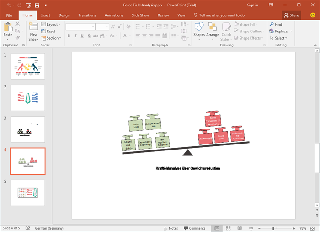Open the Shapes gallery
The image size is (320, 232).
(199, 29)
